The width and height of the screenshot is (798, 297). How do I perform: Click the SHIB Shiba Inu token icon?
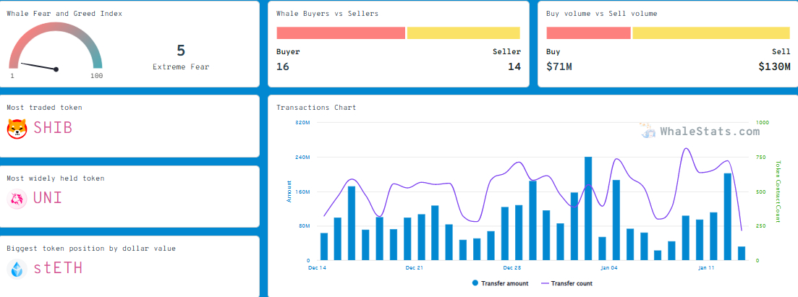(17, 128)
